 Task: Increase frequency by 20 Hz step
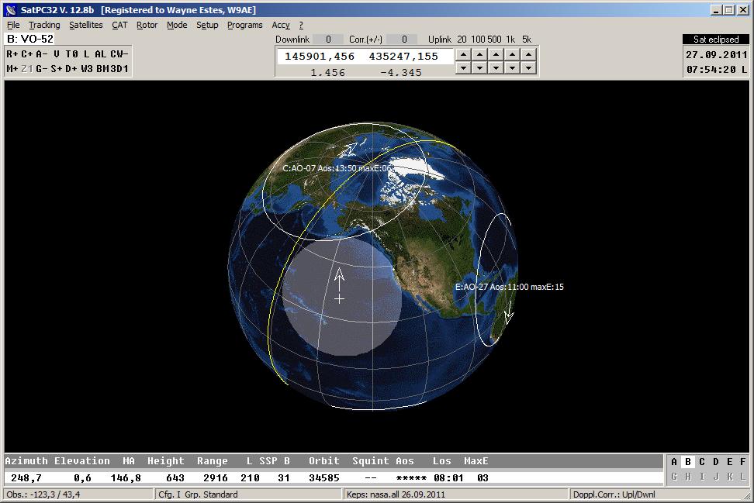462,54
